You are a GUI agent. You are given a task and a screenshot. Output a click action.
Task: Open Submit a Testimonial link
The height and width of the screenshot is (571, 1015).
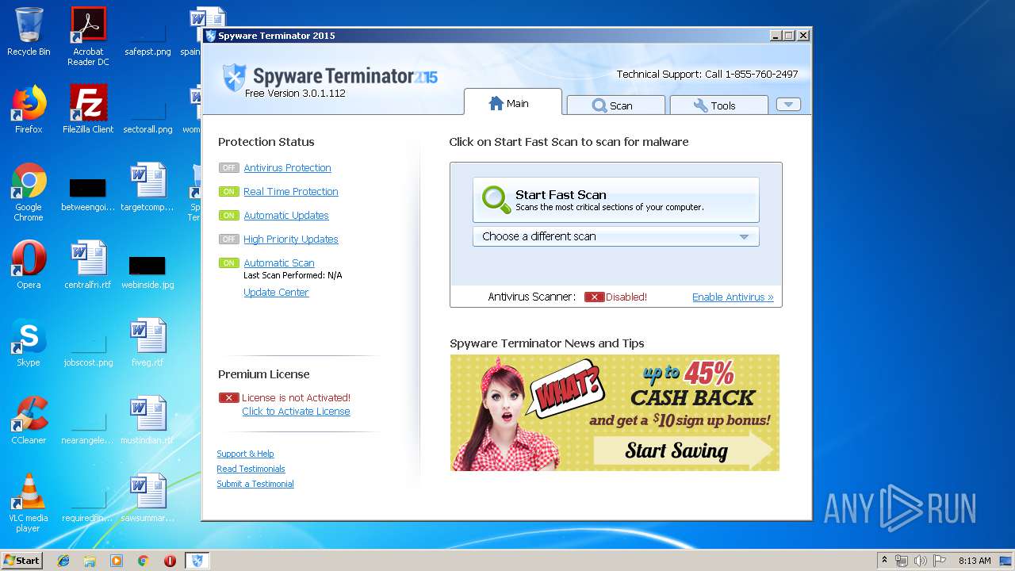(x=255, y=484)
